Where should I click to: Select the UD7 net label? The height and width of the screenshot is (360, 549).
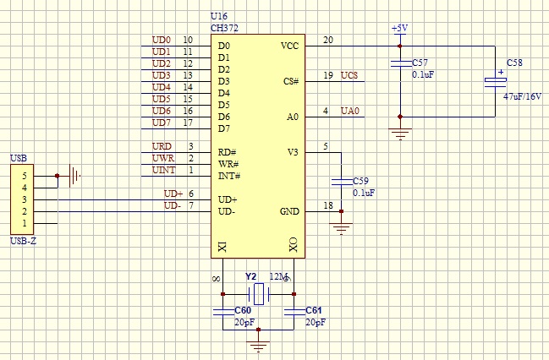click(161, 123)
